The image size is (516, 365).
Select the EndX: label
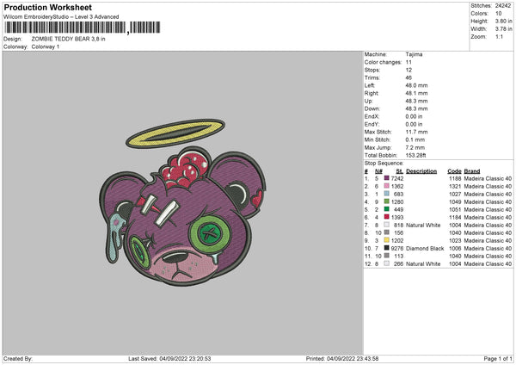372,116
